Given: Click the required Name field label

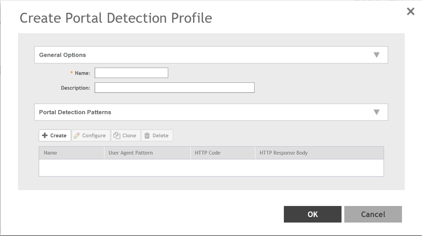Looking at the screenshot, I should click(x=82, y=73).
